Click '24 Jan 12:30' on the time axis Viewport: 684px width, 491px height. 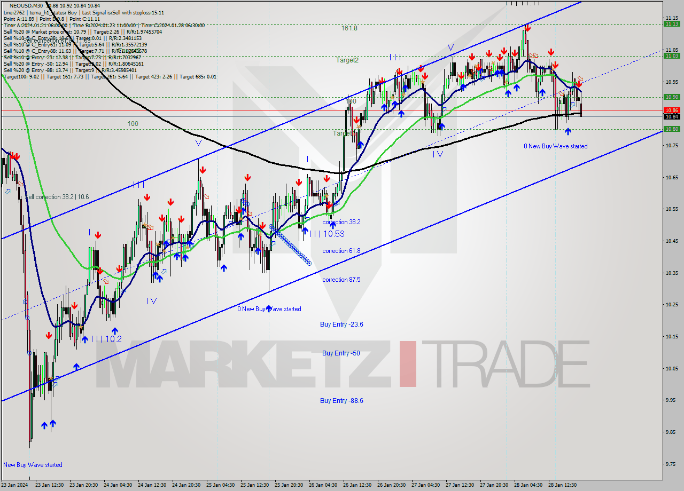click(152, 485)
